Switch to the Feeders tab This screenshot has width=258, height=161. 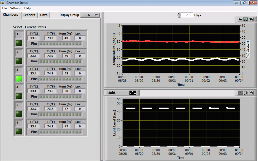(x=29, y=15)
